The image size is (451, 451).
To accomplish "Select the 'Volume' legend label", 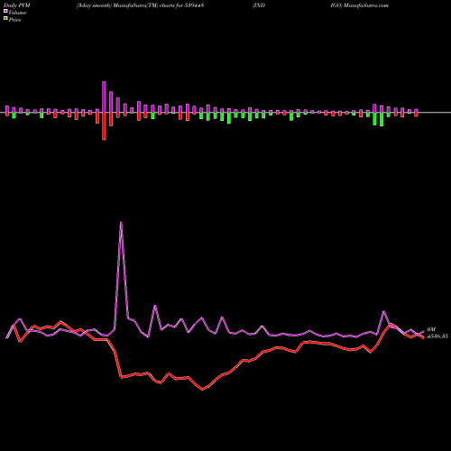I will coord(17,13).
